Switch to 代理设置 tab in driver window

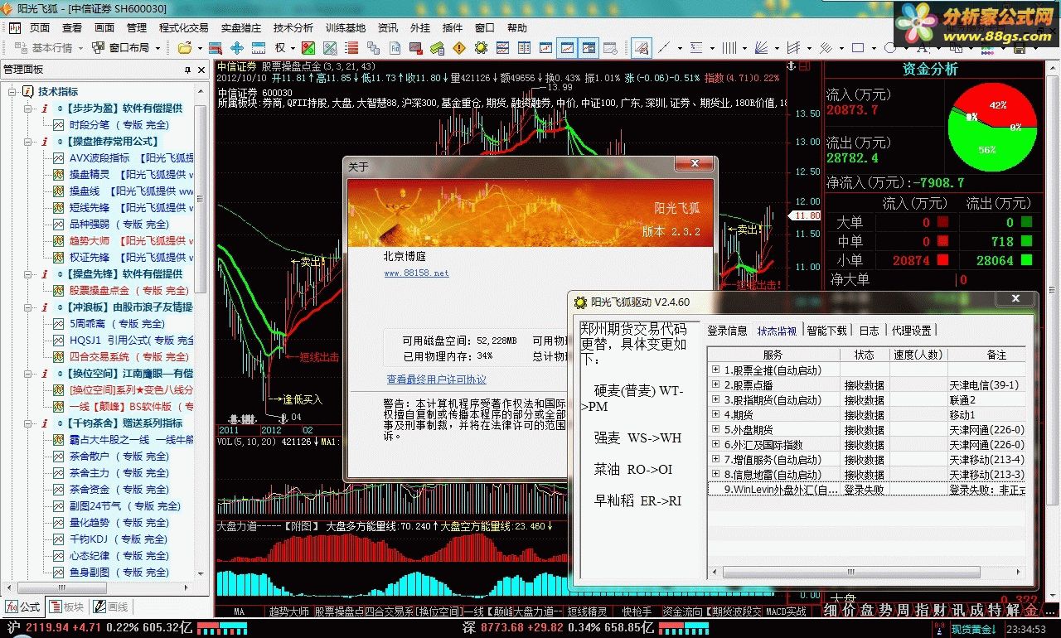pyautogui.click(x=911, y=331)
